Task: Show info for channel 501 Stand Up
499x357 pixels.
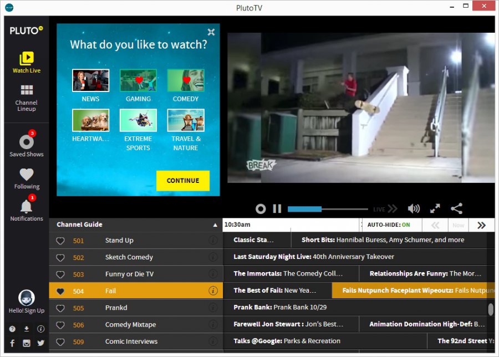Action: pos(213,240)
